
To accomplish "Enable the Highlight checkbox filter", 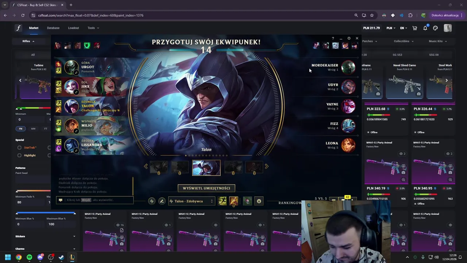I will click(19, 155).
